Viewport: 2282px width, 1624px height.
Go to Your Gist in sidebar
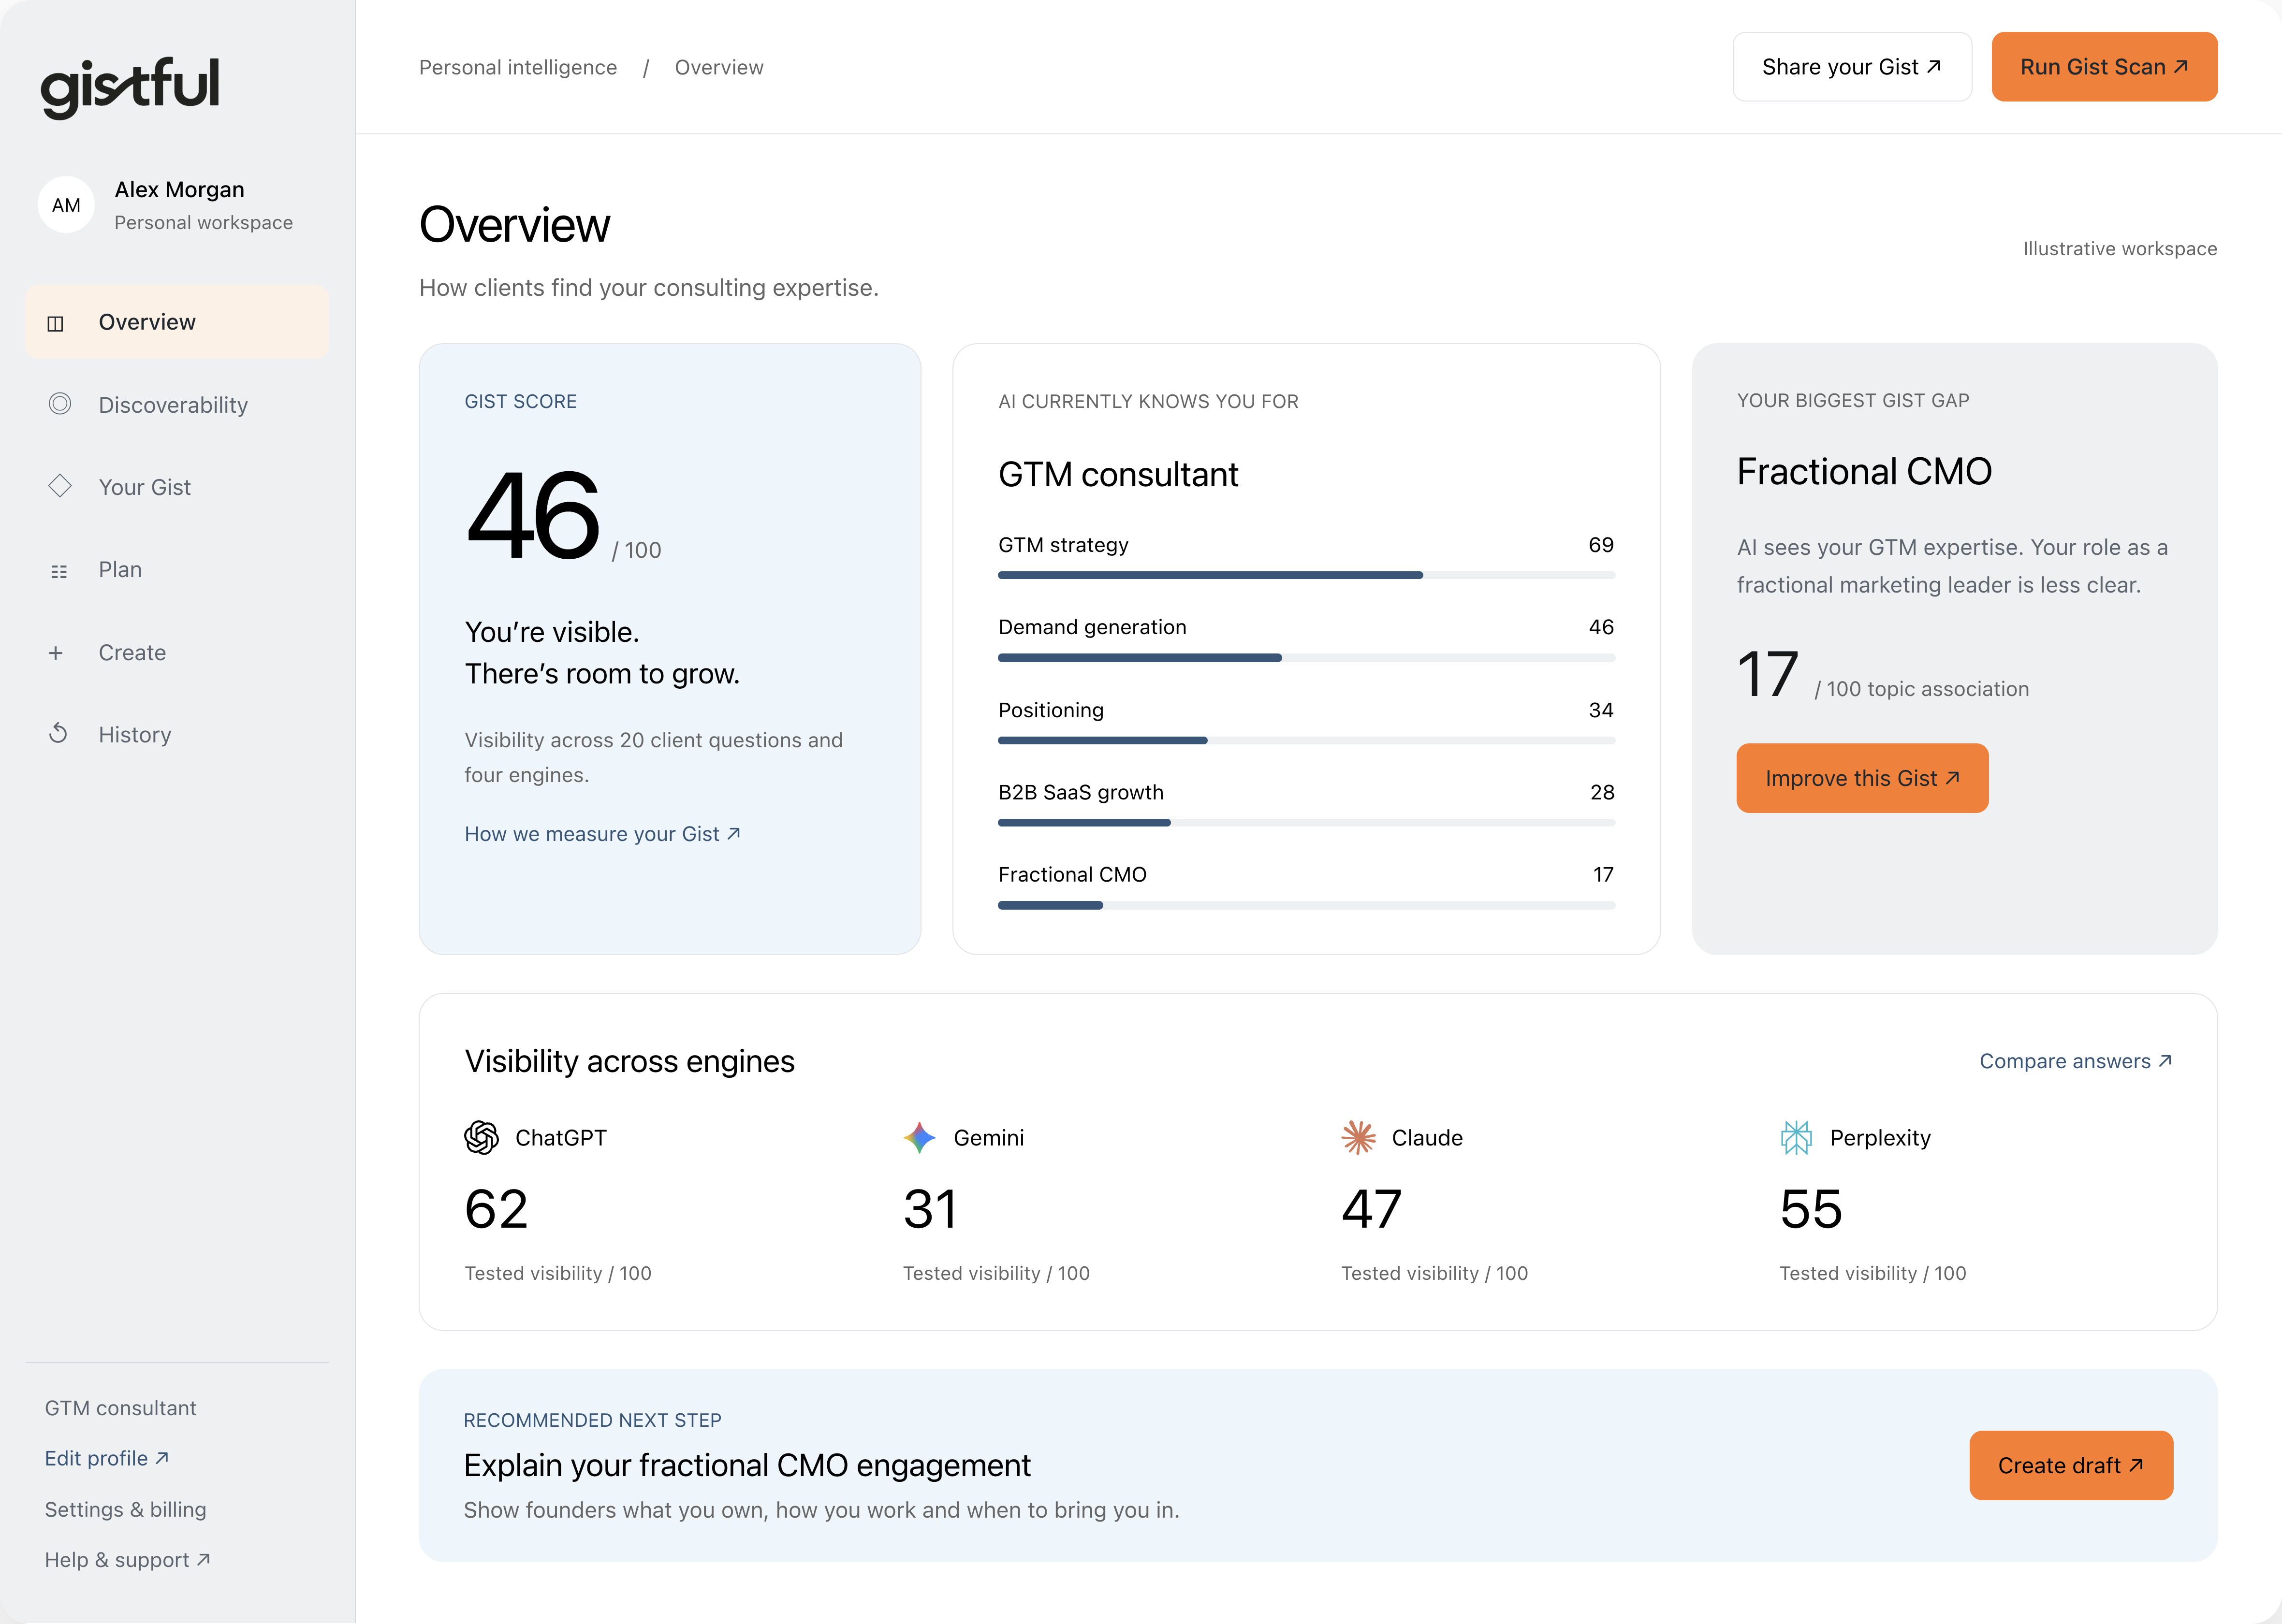(177, 487)
